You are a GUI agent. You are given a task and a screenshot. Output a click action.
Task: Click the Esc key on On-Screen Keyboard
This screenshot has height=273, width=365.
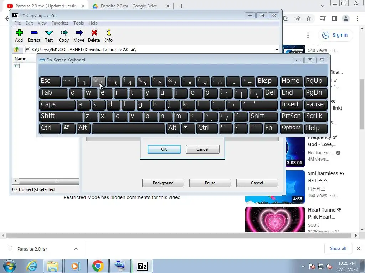click(50, 81)
